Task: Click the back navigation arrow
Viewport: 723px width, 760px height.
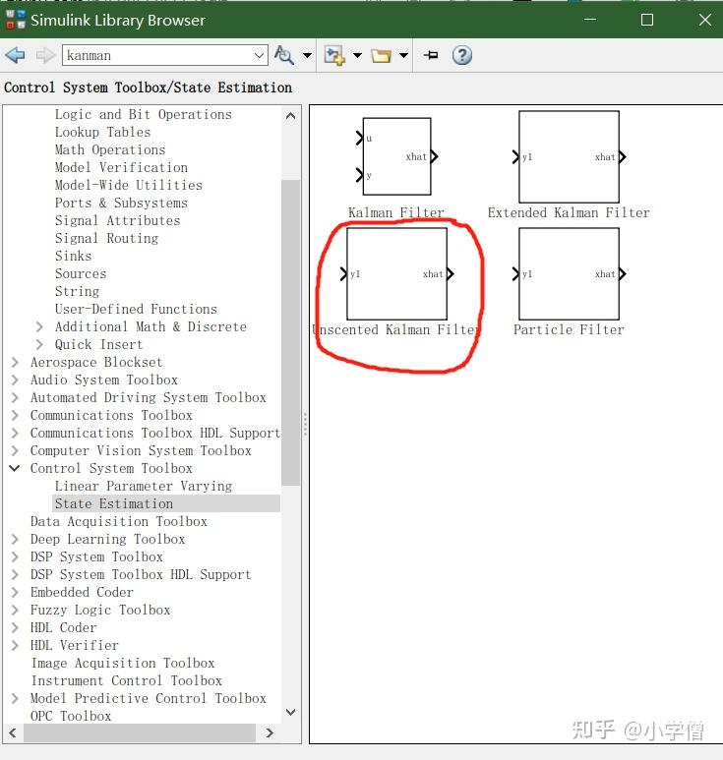Action: coord(15,55)
